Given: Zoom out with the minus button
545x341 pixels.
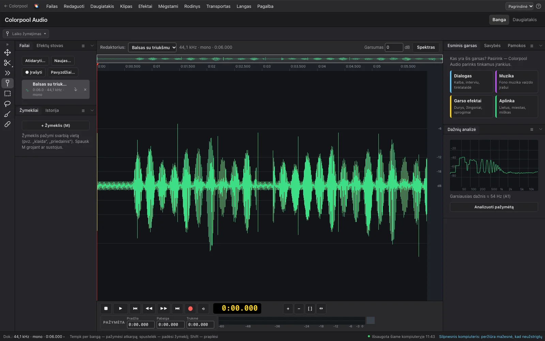Looking at the screenshot, I should pos(299,309).
